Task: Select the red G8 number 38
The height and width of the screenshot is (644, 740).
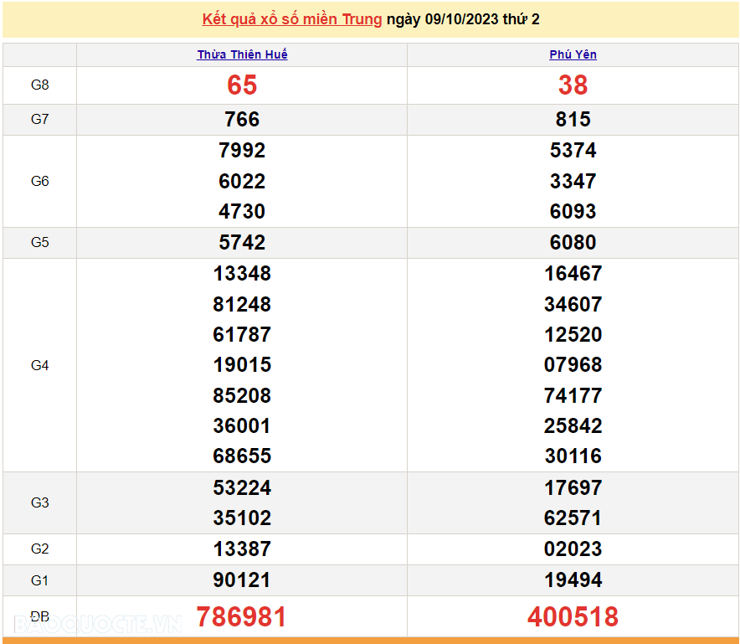Action: pos(573,85)
